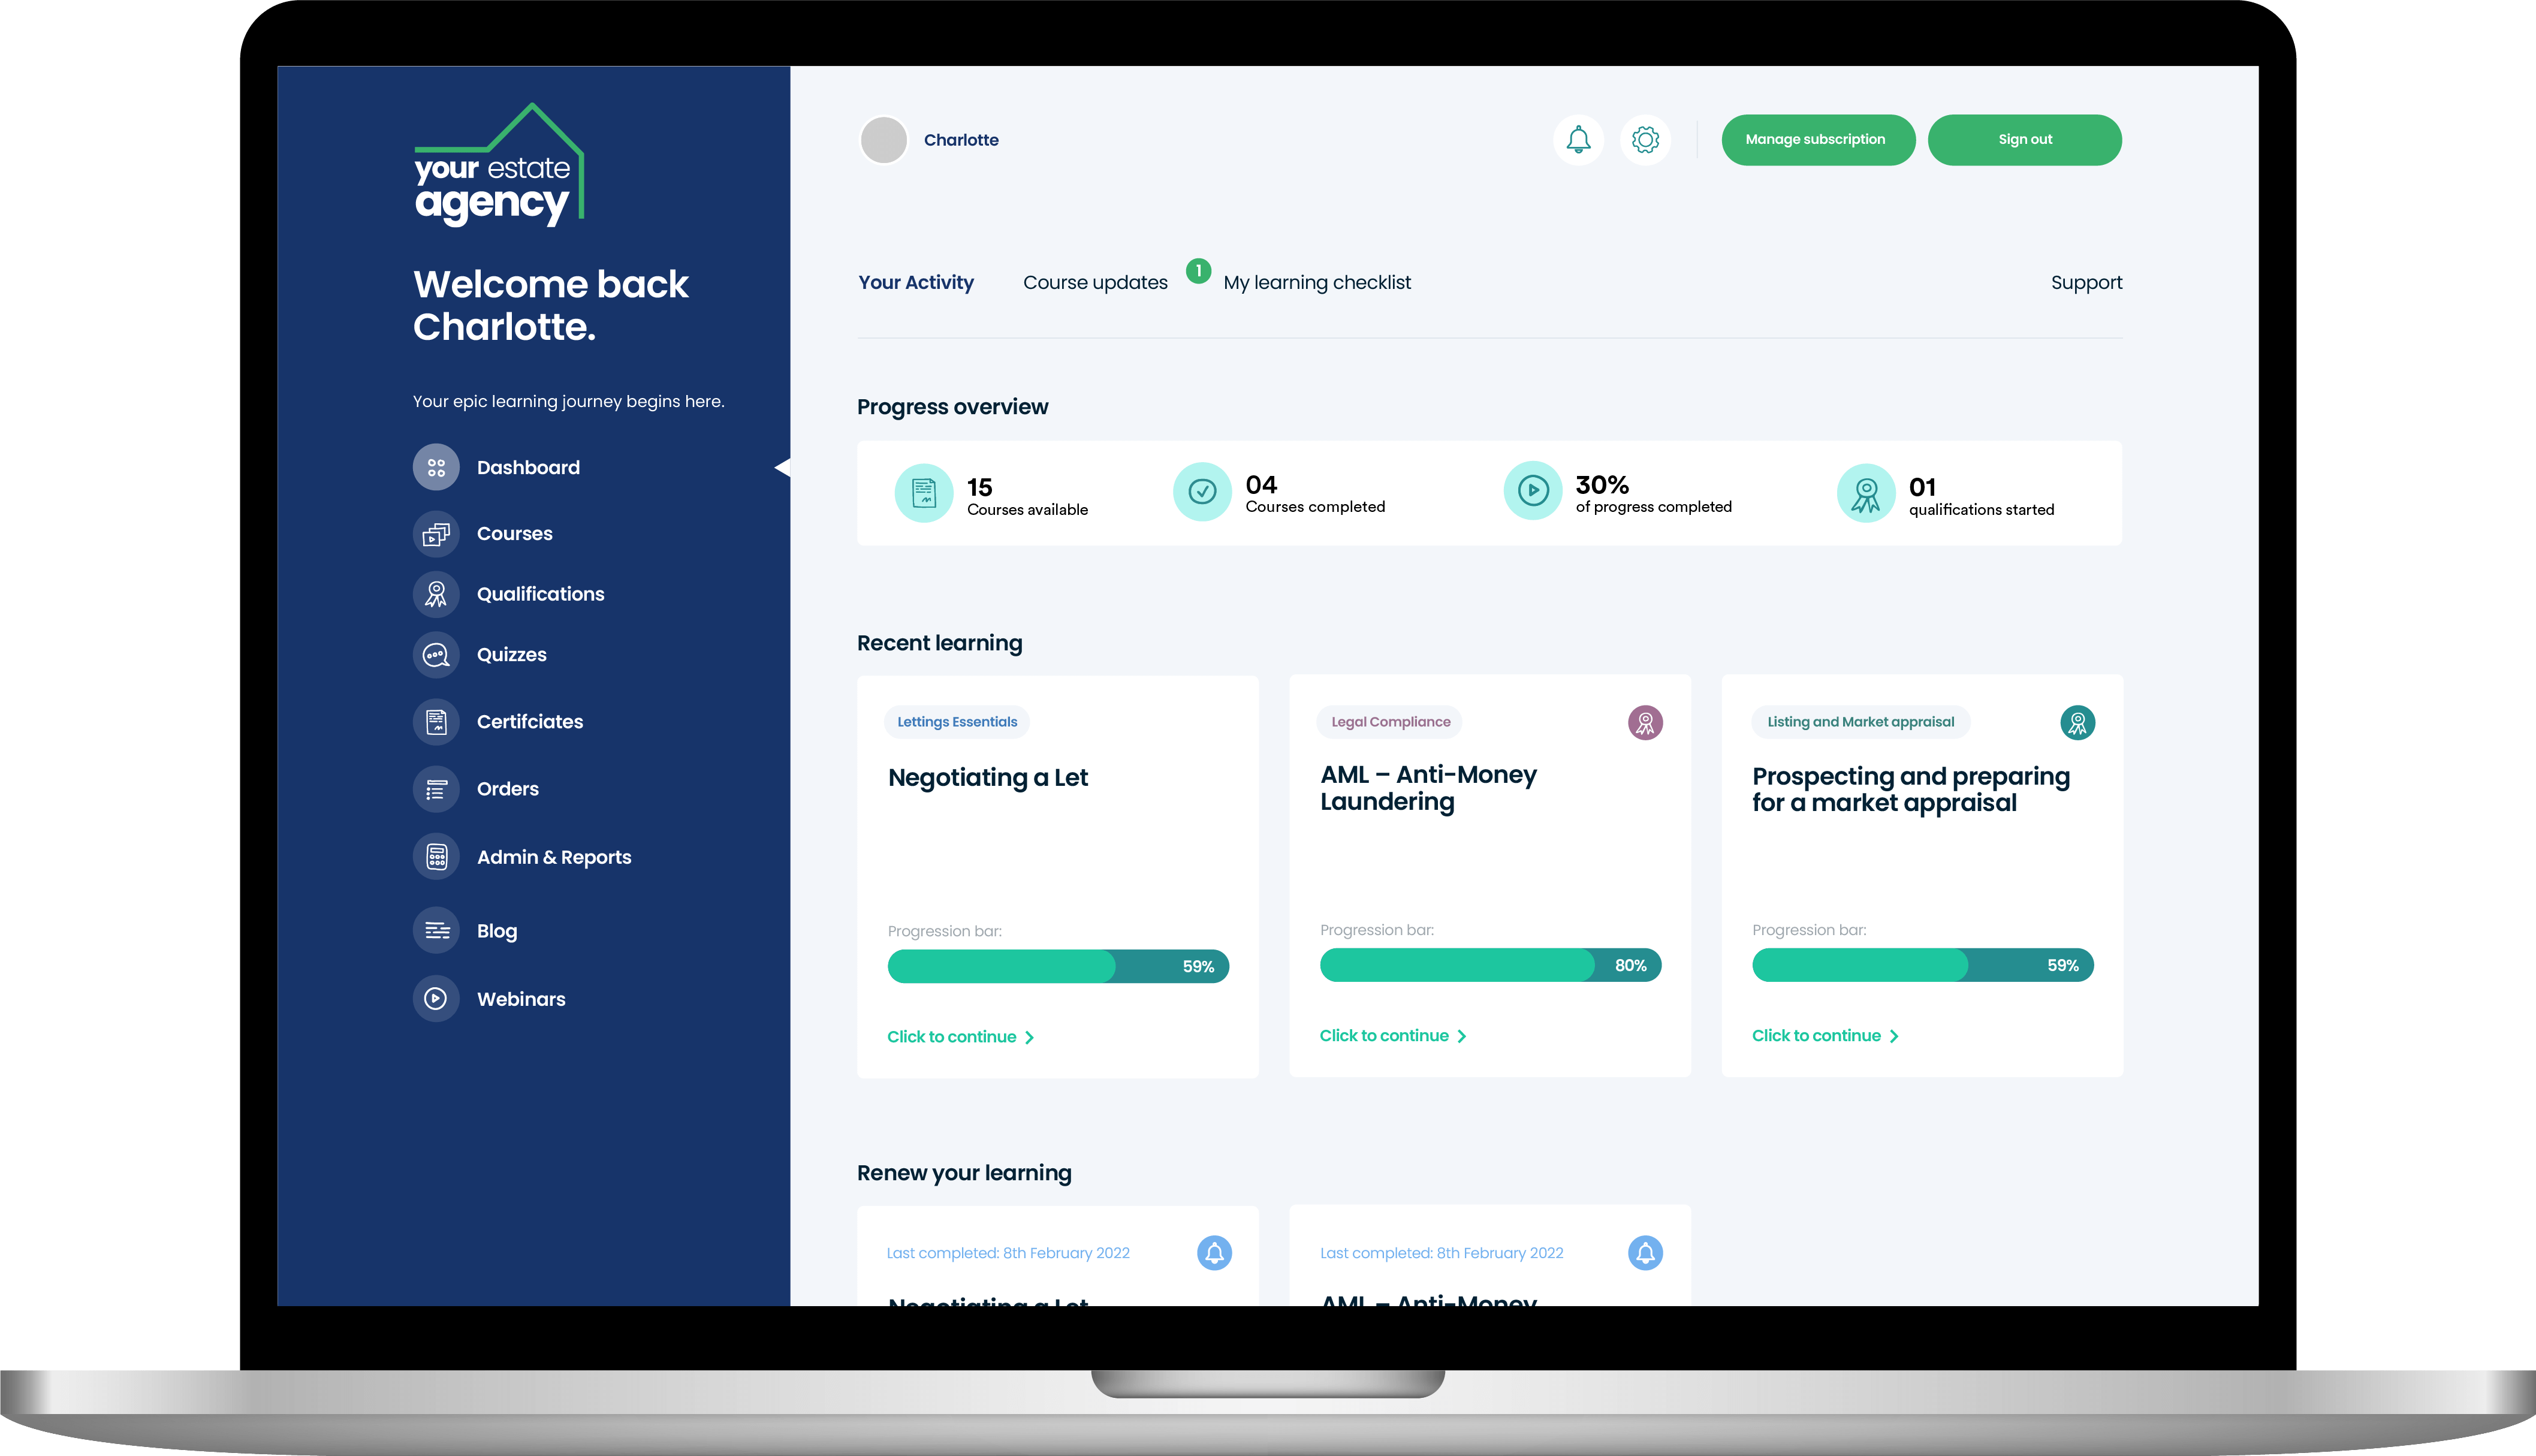This screenshot has width=2536, height=1456.
Task: Click the Blog sidebar icon
Action: 436,931
